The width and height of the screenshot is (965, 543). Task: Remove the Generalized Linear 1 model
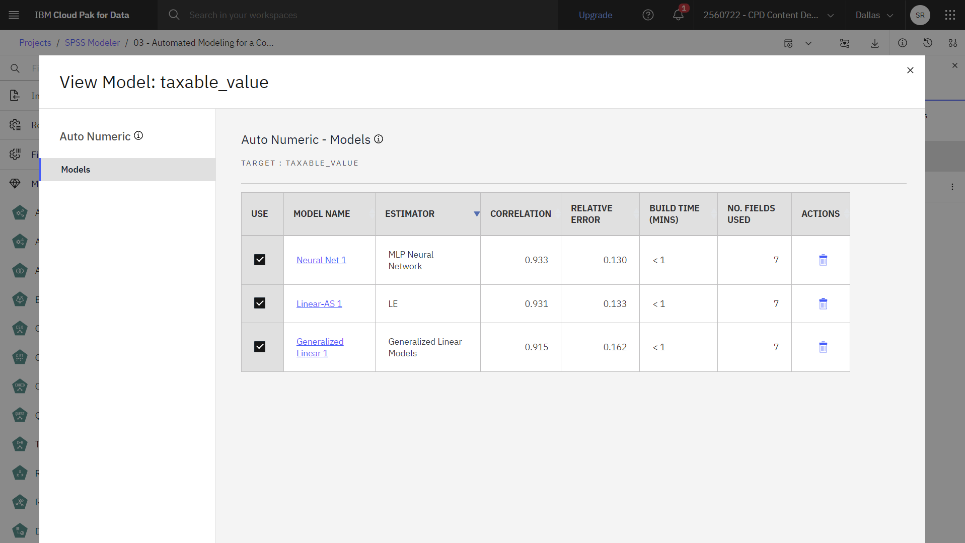(x=823, y=347)
